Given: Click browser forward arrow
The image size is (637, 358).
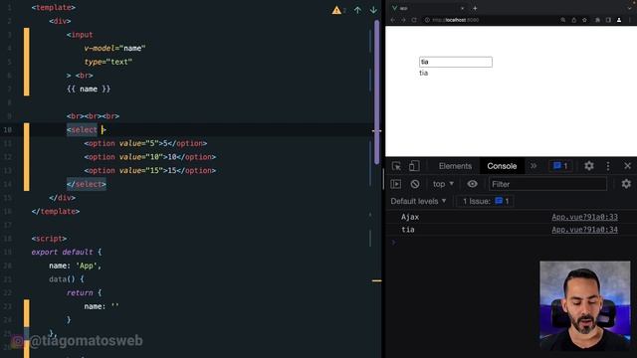Looking at the screenshot, I should 403,20.
